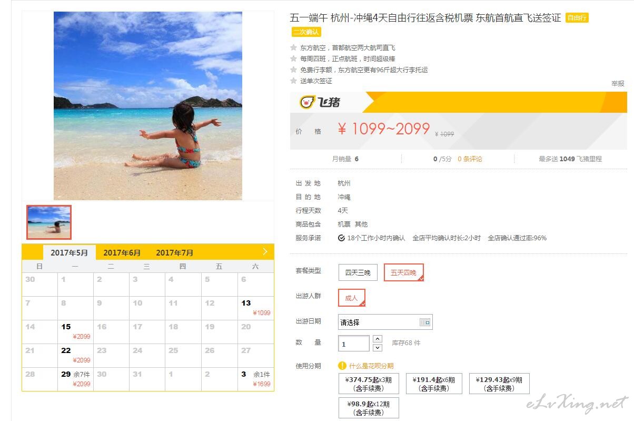Click the beach photo thumbnail
This screenshot has width=634, height=421.
pyautogui.click(x=49, y=222)
